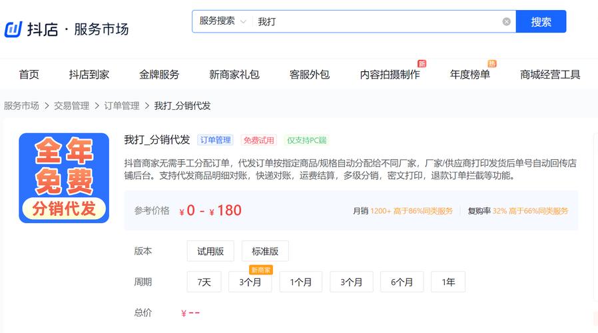
Task: Click the 复购率 32% statistic text
Action: [x=518, y=211]
